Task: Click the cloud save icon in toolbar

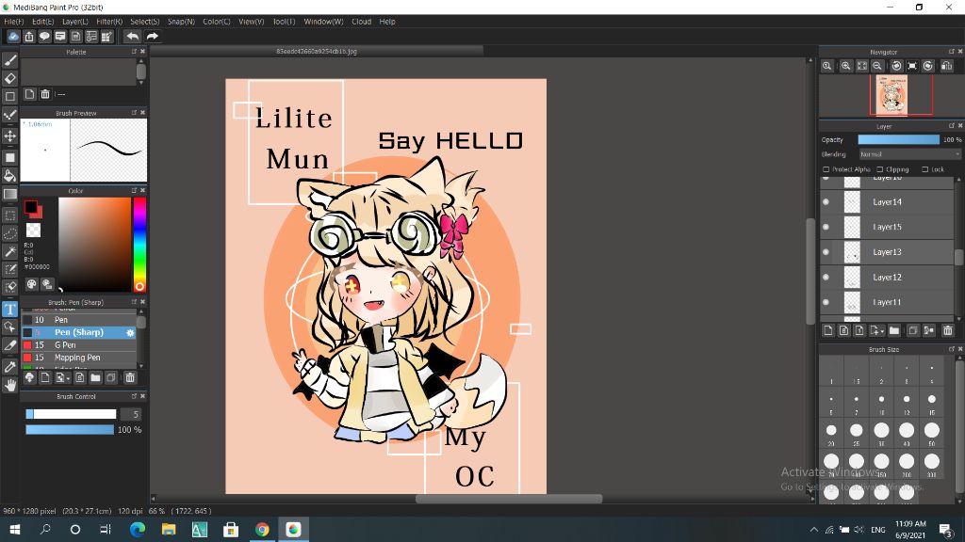Action: (13, 37)
